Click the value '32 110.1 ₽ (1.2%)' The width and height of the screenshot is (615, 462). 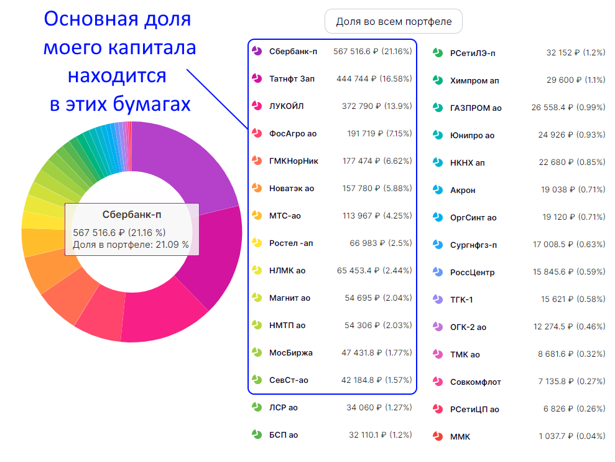(380, 435)
